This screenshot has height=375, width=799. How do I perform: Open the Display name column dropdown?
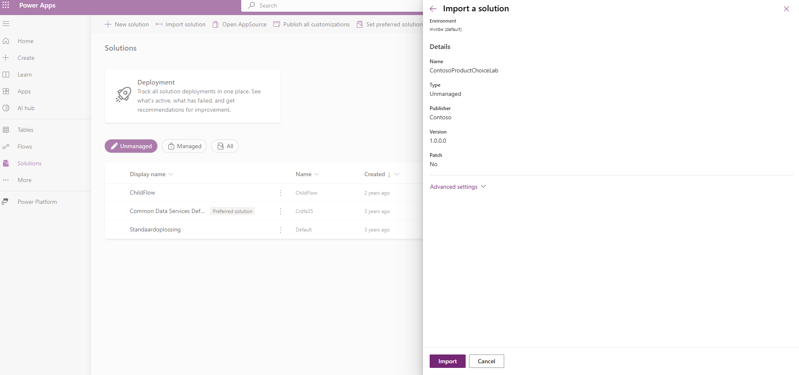pyautogui.click(x=171, y=174)
